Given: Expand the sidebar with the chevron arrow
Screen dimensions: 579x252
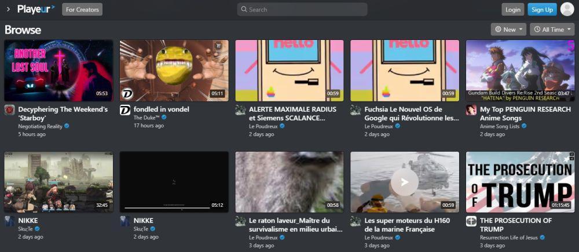Looking at the screenshot, I should pyautogui.click(x=8, y=9).
